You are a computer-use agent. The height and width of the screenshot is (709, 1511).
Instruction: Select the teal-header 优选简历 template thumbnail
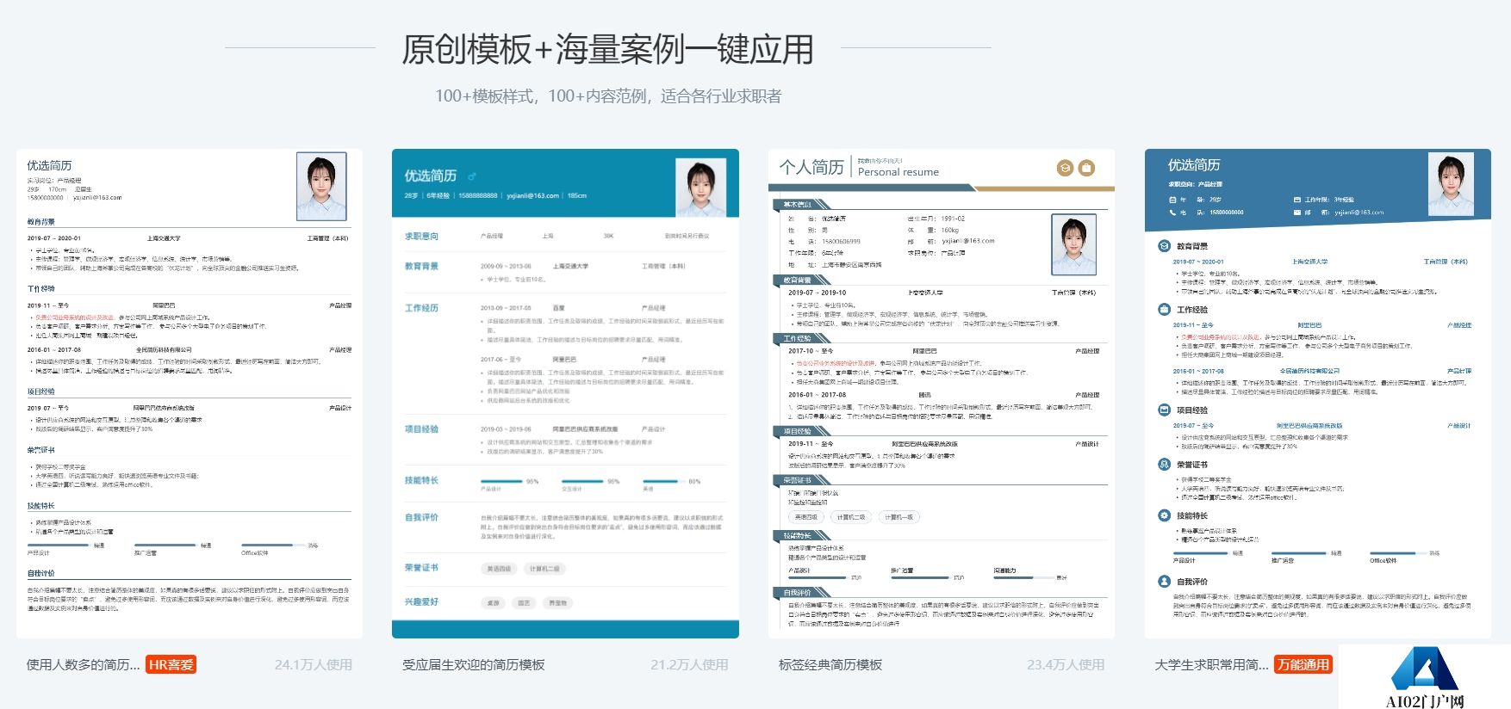tap(565, 393)
